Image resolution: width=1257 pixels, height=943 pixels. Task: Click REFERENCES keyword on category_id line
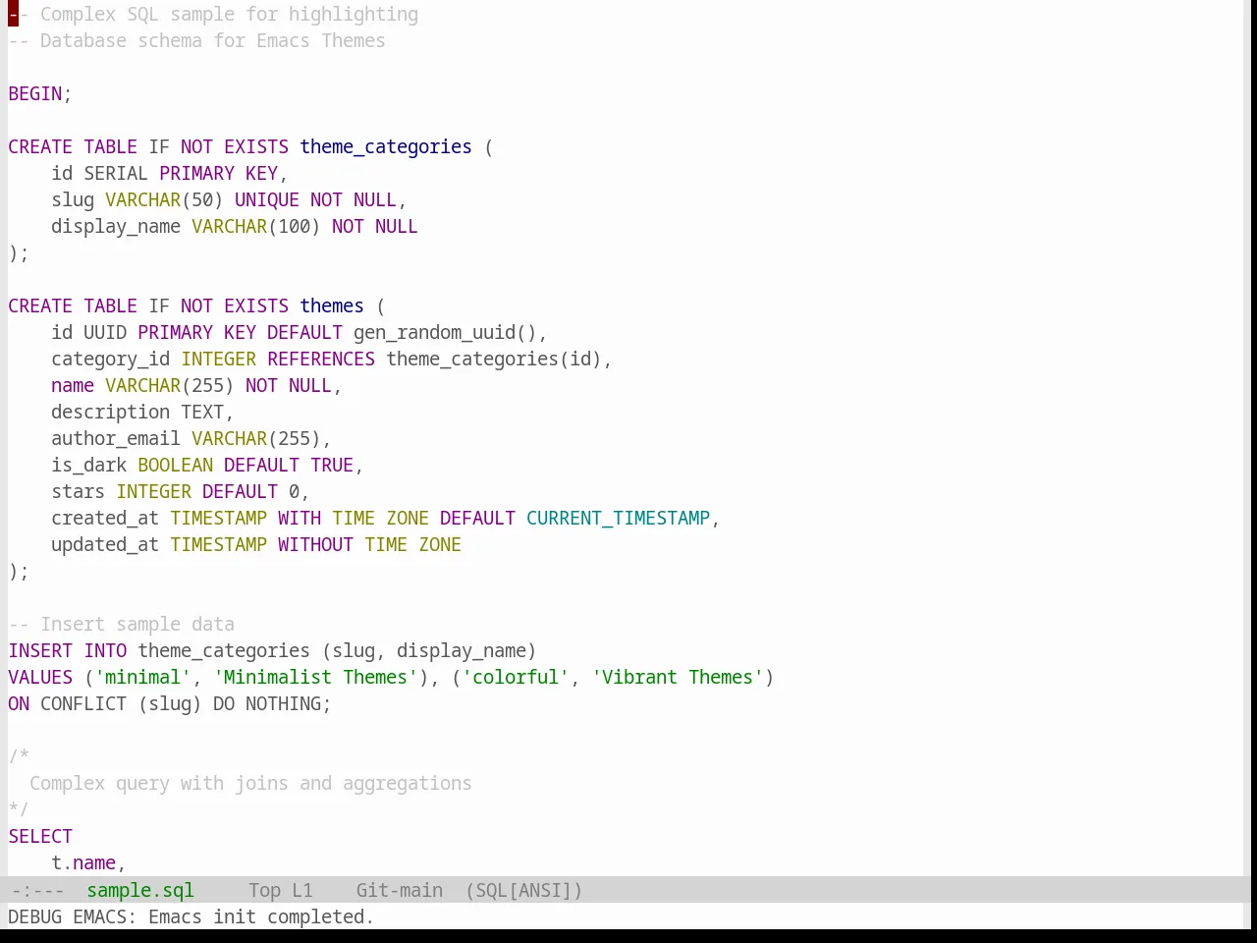[321, 359]
